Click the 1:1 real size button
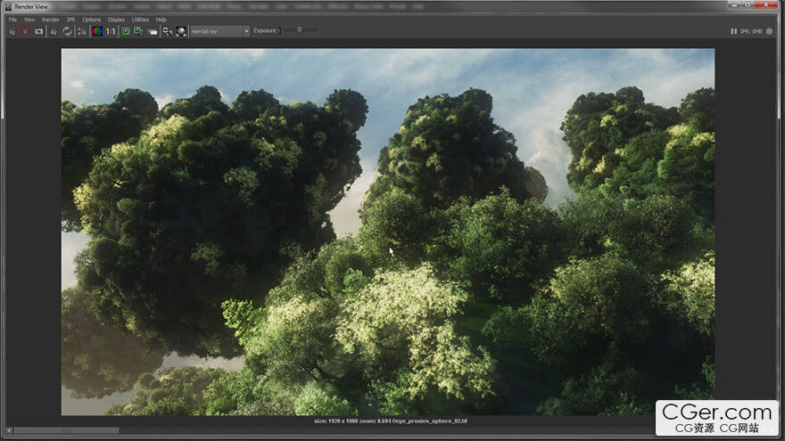785x441 pixels. (111, 31)
